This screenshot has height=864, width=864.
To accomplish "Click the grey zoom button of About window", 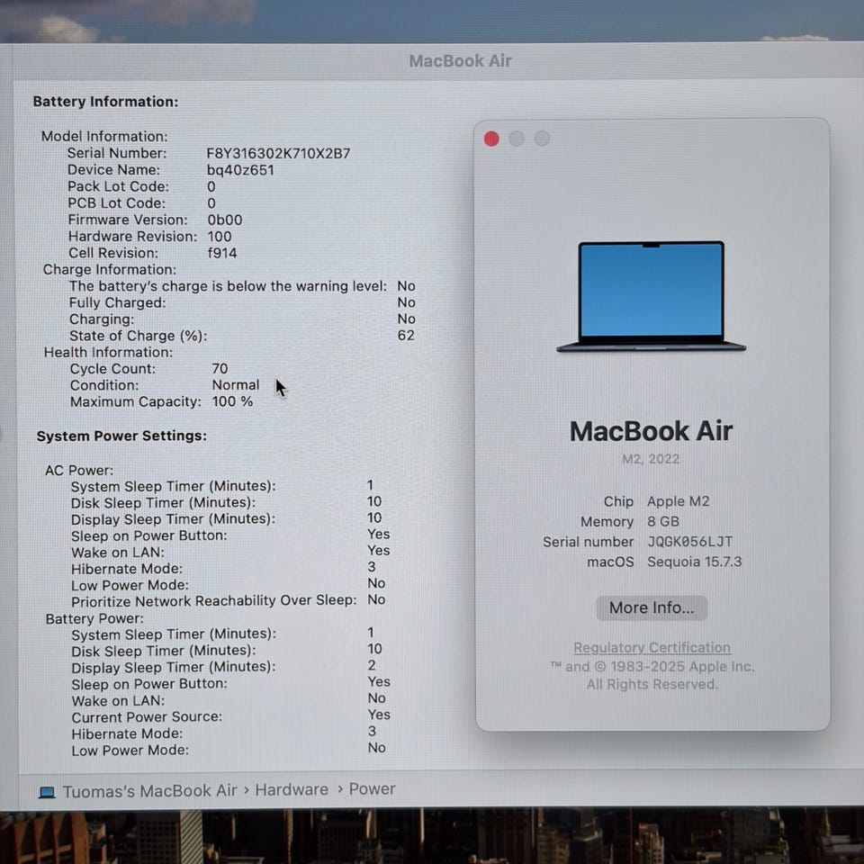I will 542,139.
